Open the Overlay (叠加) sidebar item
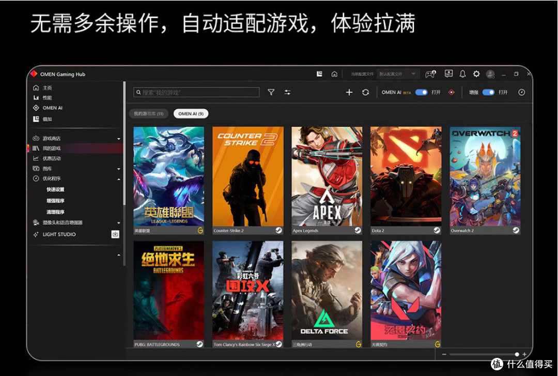Viewport: 558px width, 376px height. coord(42,119)
